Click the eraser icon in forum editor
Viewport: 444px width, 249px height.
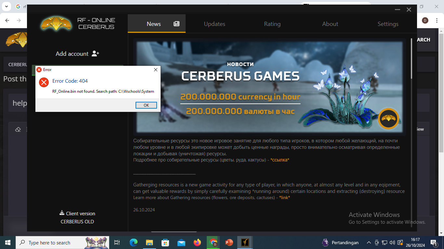pos(18,129)
